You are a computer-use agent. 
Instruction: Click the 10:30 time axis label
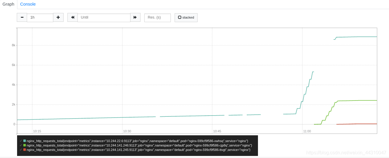[x=127, y=131]
